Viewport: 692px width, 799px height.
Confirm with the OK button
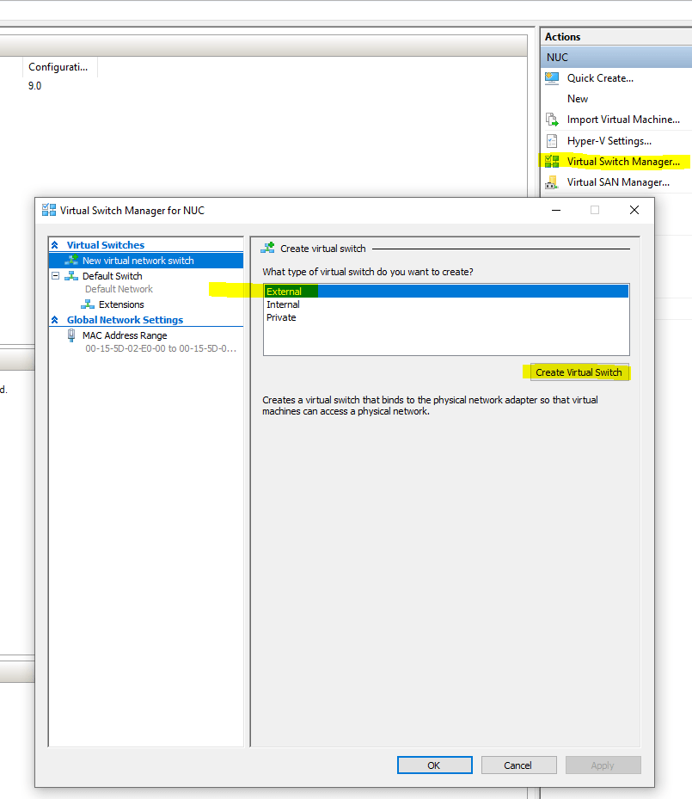434,765
